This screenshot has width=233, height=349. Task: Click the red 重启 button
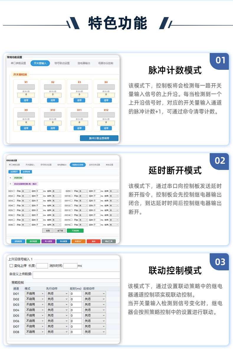point(94,241)
